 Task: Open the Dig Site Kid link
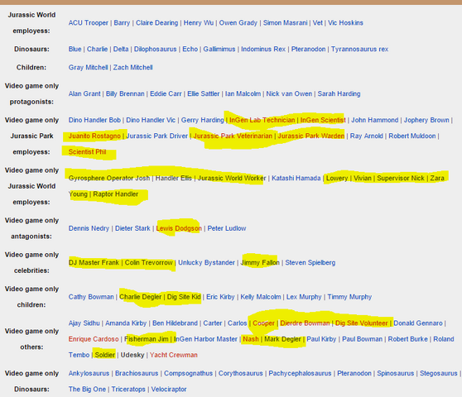coord(184,297)
